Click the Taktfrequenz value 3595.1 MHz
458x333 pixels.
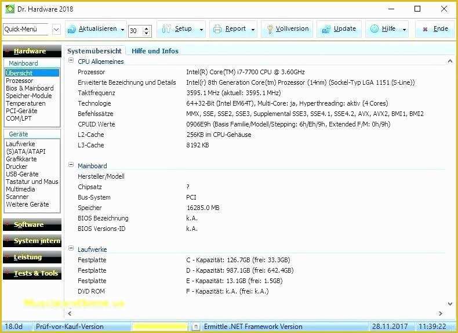pyautogui.click(x=234, y=93)
